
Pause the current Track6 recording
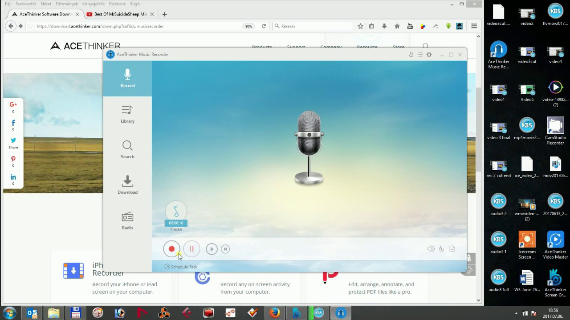[191, 249]
